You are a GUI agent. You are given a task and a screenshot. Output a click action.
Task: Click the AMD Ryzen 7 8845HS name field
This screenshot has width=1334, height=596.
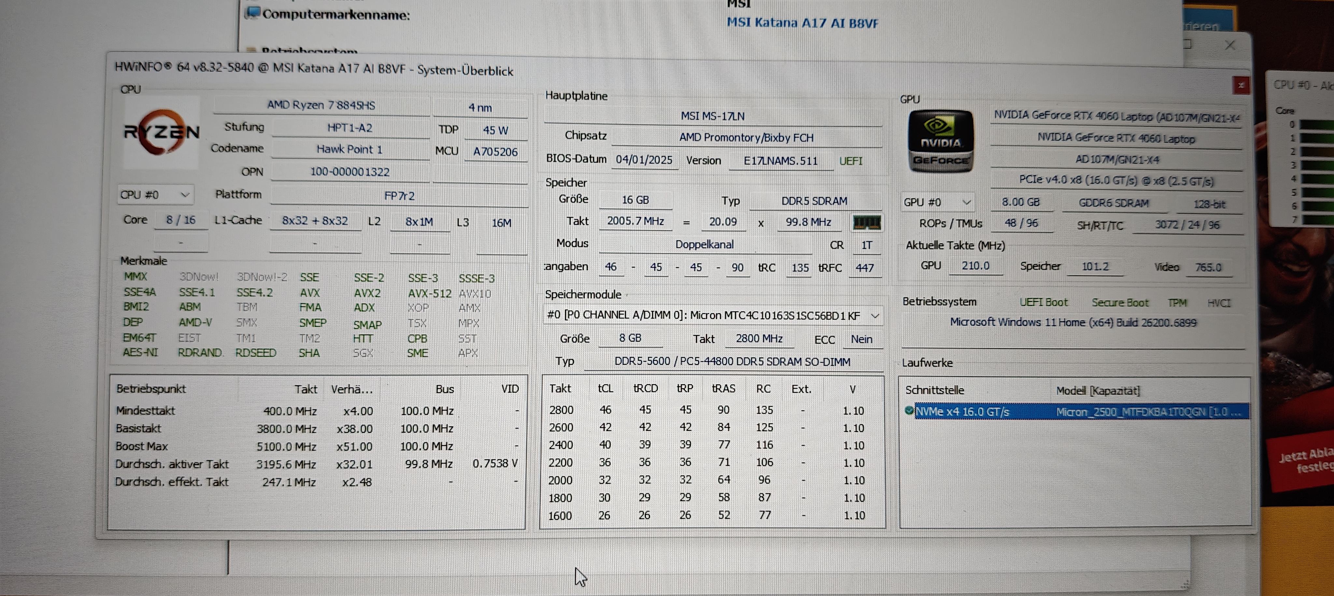321,105
